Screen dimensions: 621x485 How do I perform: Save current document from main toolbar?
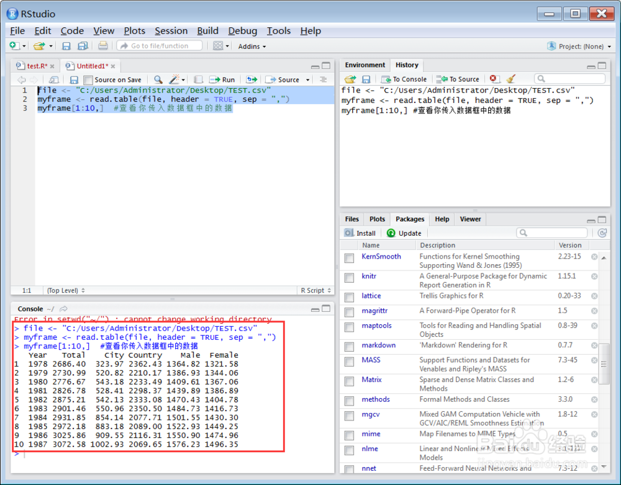[66, 47]
